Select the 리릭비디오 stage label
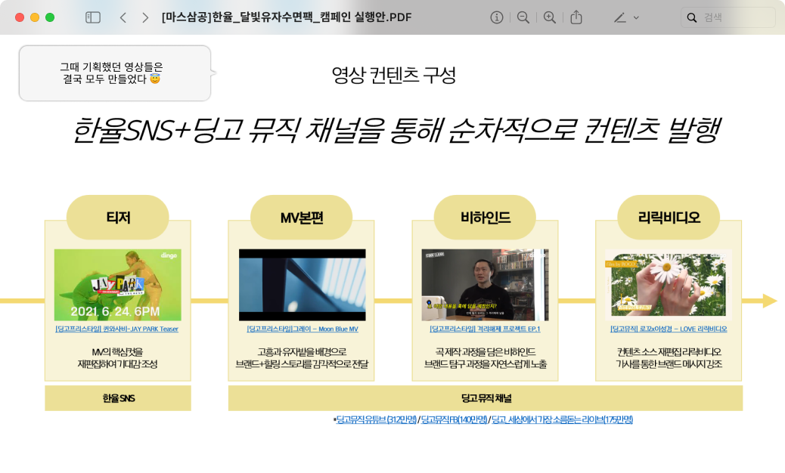Screen dimensions: 785x473 669,218
